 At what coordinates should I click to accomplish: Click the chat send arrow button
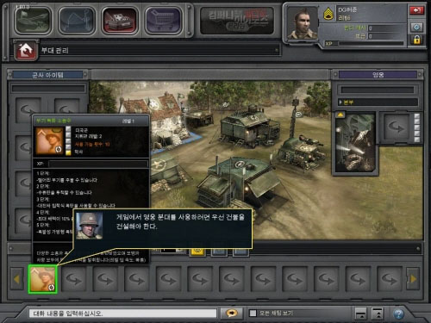coord(232,314)
